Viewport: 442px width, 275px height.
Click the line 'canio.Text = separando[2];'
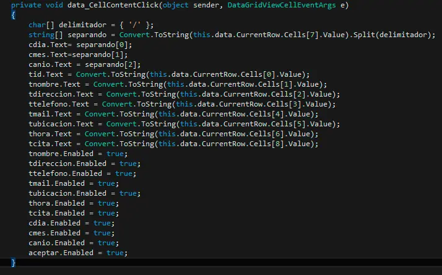coord(85,64)
